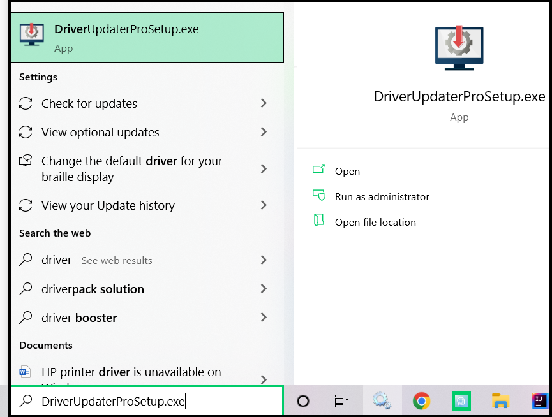Expand the driver booster chevron
This screenshot has height=417, width=552.
[264, 318]
